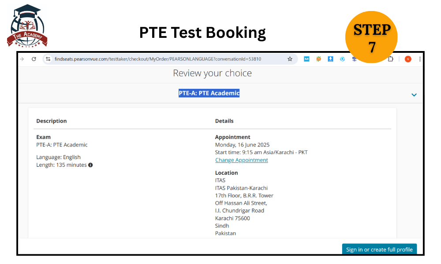Click the Change Appointment link
Screen dimensions: 441x264
242,160
